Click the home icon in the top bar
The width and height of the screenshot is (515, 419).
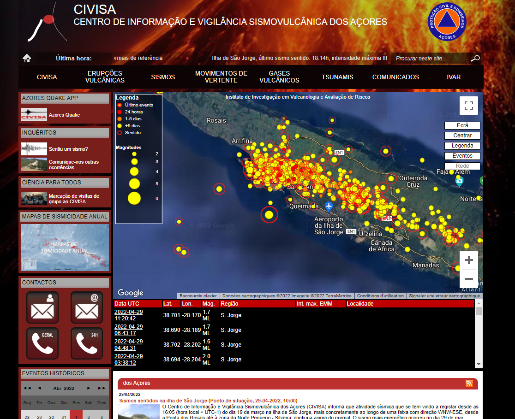pyautogui.click(x=27, y=58)
